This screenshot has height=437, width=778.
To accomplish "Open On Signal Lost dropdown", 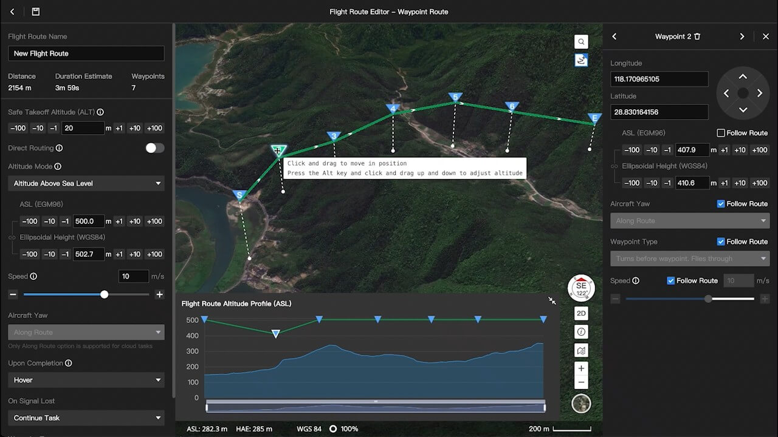I will click(86, 418).
